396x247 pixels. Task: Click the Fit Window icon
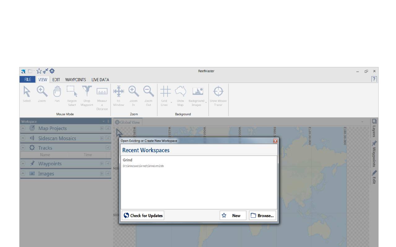(x=118, y=92)
